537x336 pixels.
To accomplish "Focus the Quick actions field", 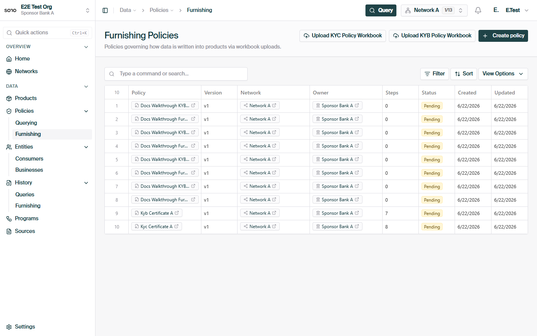I will tap(47, 33).
